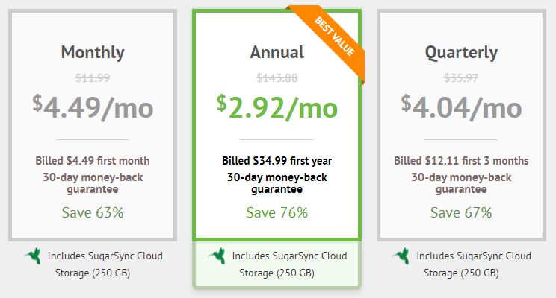Click Save 63% text
556x298 pixels.
pos(93,212)
